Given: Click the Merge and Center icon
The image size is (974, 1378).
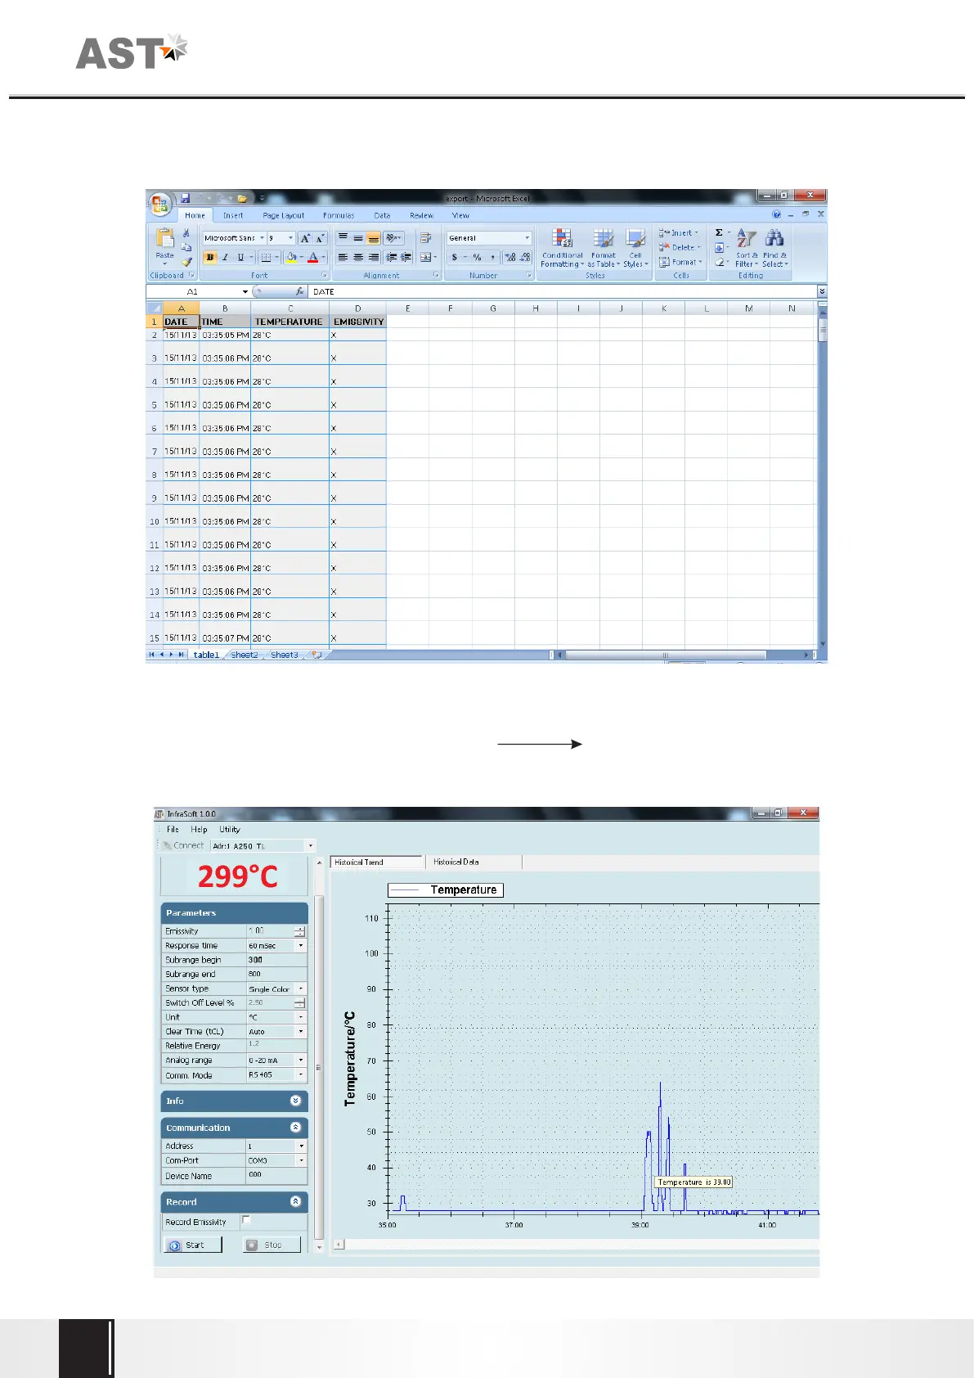Looking at the screenshot, I should coord(425,257).
